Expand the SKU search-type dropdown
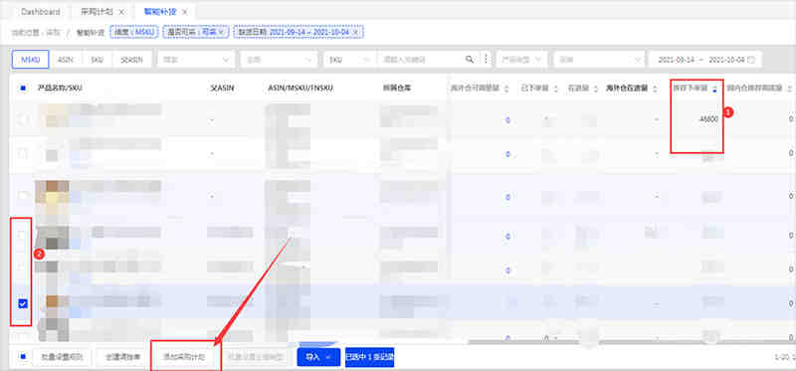 point(349,60)
